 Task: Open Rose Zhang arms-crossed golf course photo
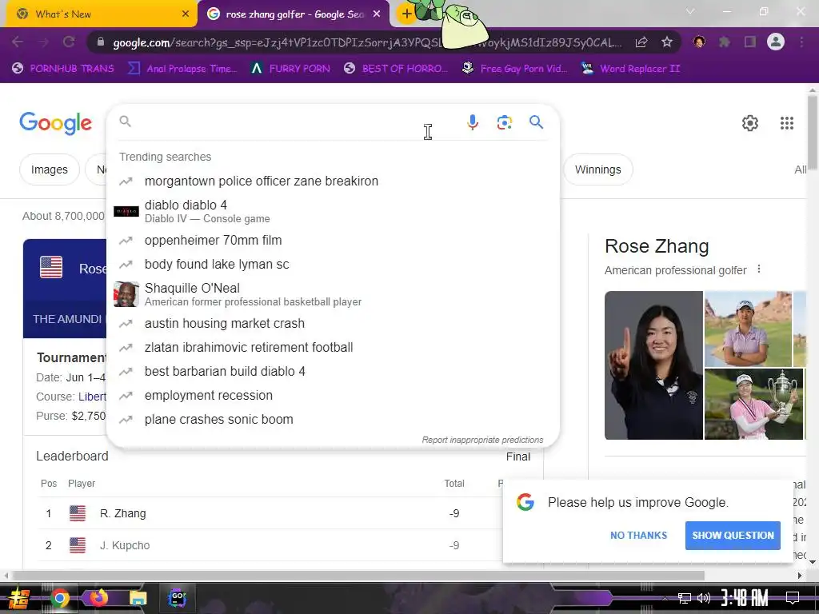point(748,329)
